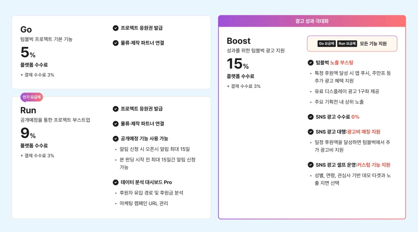
Task: Select the Go plan title
Action: pos(26,30)
